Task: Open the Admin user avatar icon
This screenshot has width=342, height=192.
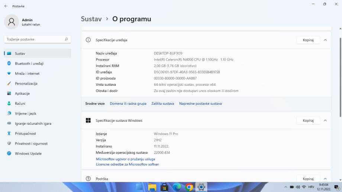Action: click(12, 22)
